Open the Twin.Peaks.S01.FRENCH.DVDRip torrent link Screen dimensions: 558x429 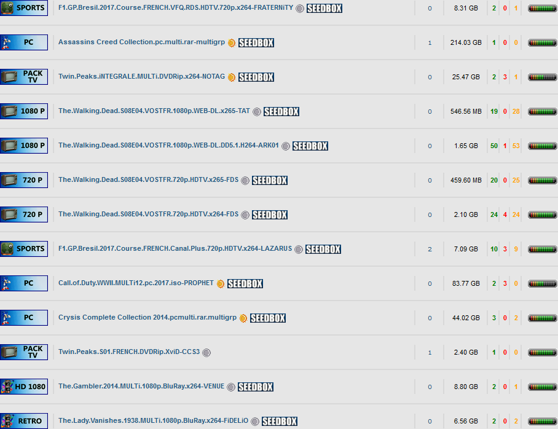[129, 352]
